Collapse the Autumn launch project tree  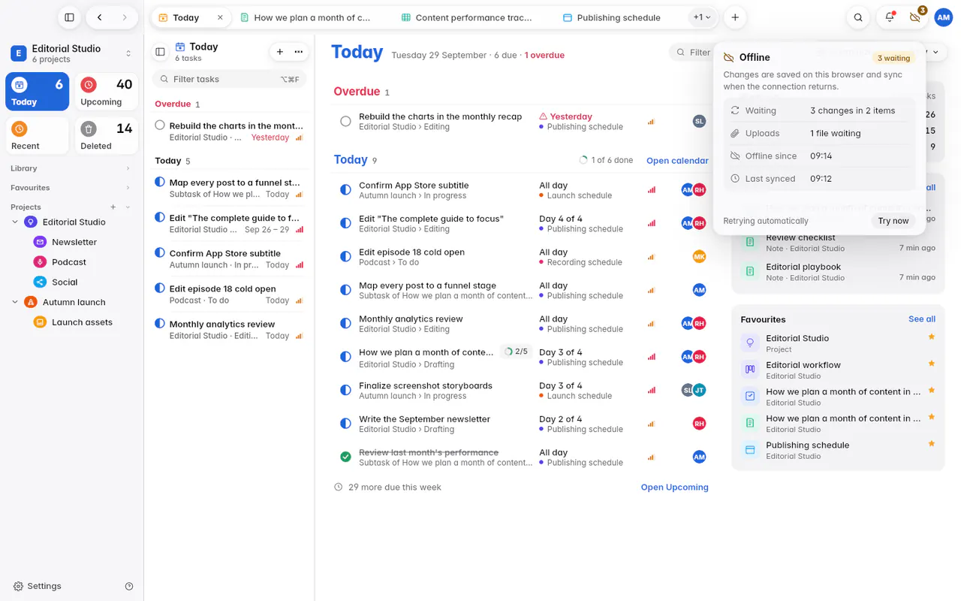15,302
